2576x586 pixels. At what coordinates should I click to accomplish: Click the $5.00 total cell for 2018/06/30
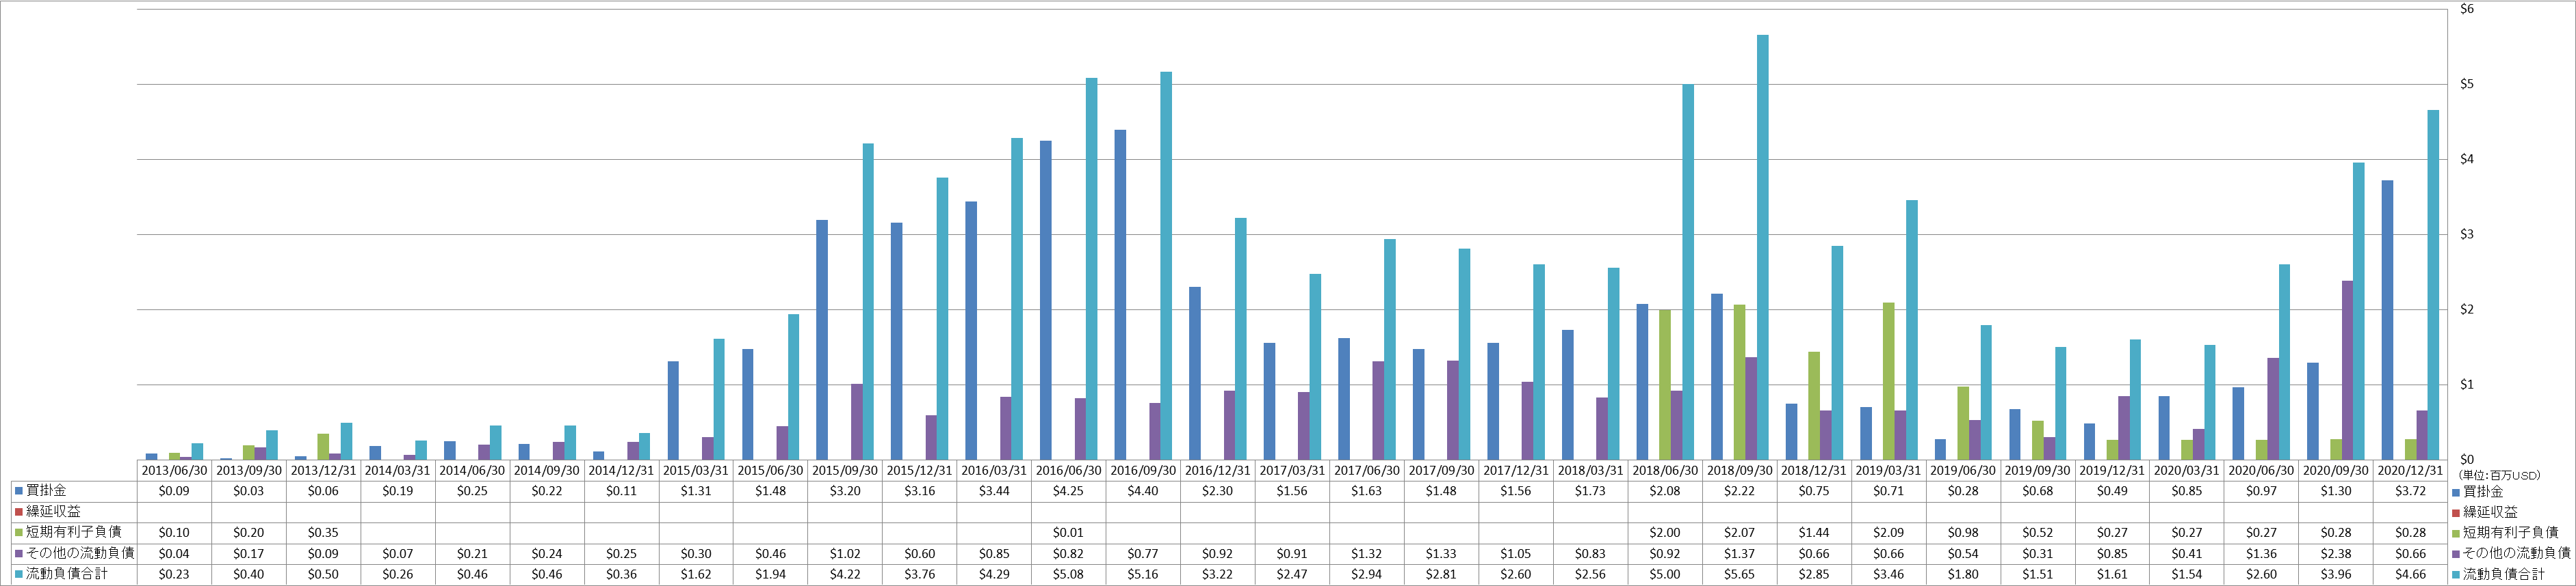[1665, 575]
